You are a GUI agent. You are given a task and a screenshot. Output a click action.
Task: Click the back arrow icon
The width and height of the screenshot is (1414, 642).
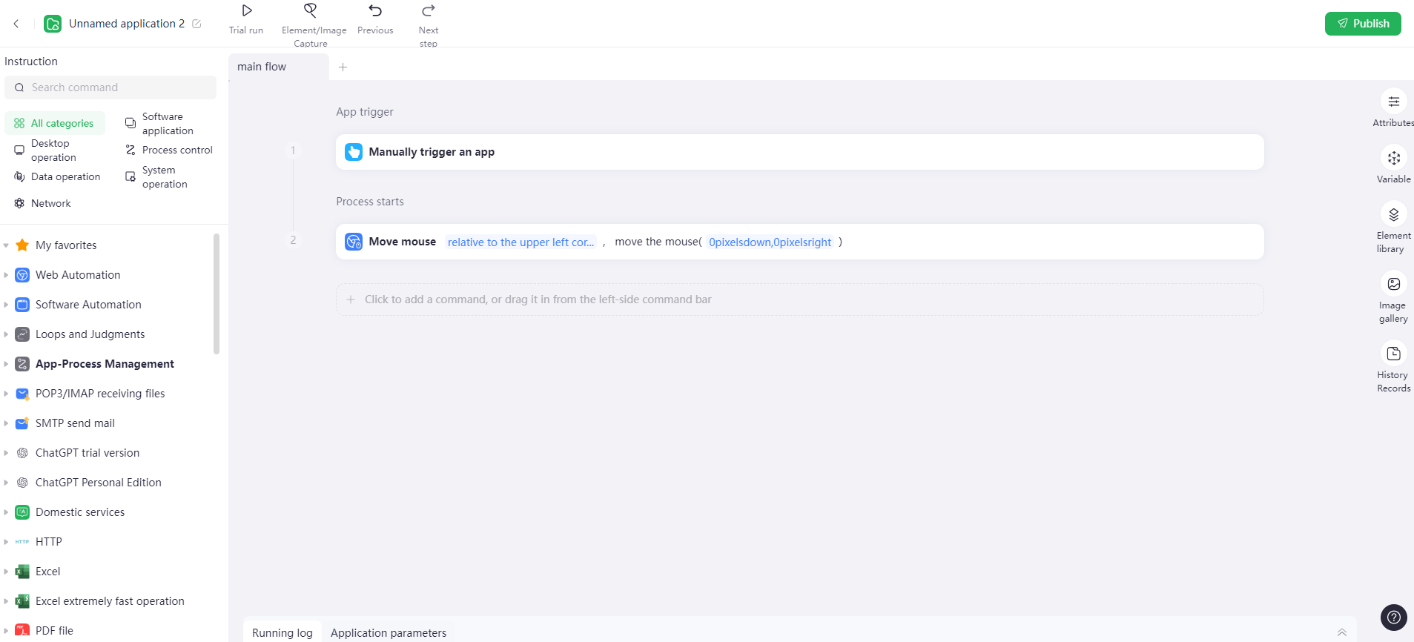16,24
